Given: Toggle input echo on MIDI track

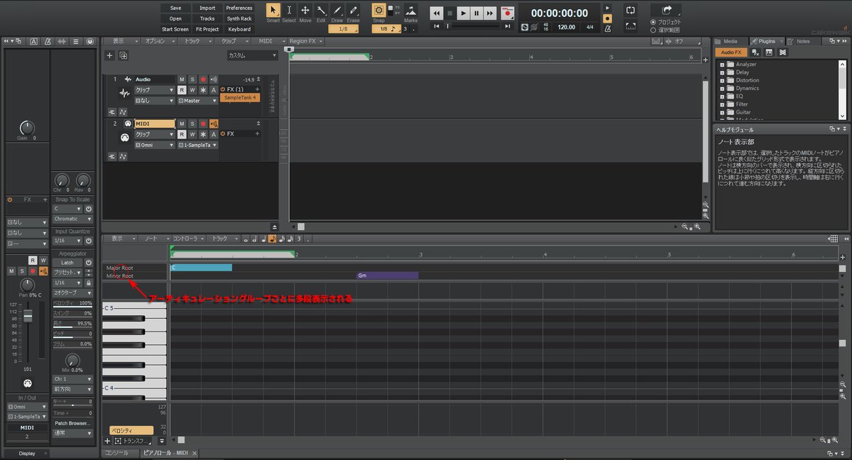Looking at the screenshot, I should pyautogui.click(x=214, y=124).
